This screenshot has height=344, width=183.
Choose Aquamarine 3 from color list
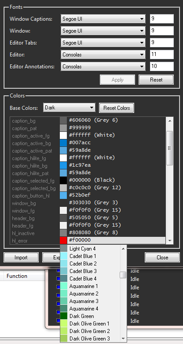pos(90,301)
